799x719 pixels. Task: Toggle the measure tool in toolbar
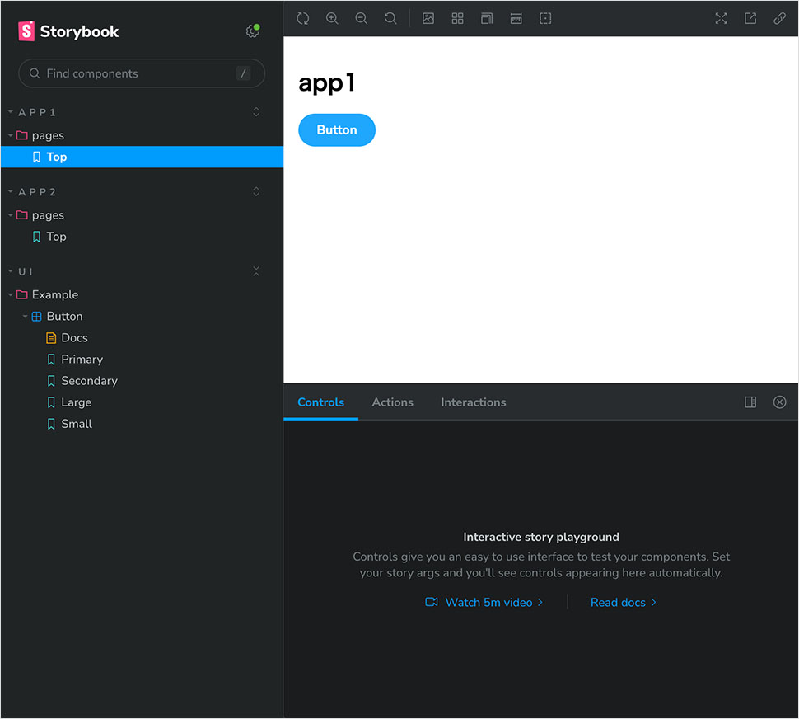tap(516, 18)
